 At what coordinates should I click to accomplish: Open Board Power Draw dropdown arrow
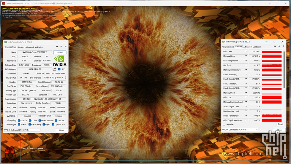pos(246,116)
